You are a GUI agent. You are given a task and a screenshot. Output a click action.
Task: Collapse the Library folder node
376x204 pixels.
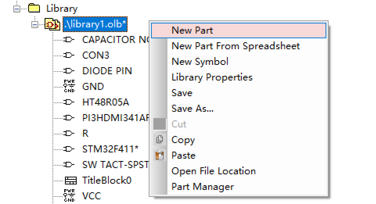pyautogui.click(x=17, y=9)
